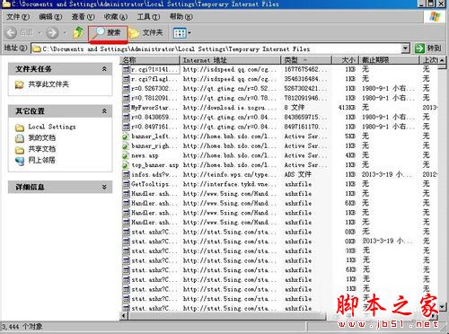Open the 工具(T) menu
Screen dimensions: 449x334
tap(148, 17)
